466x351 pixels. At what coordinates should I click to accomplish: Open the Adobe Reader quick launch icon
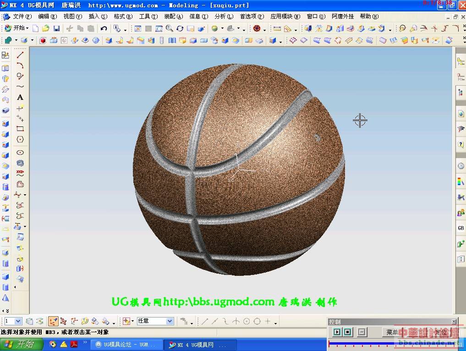(x=74, y=345)
